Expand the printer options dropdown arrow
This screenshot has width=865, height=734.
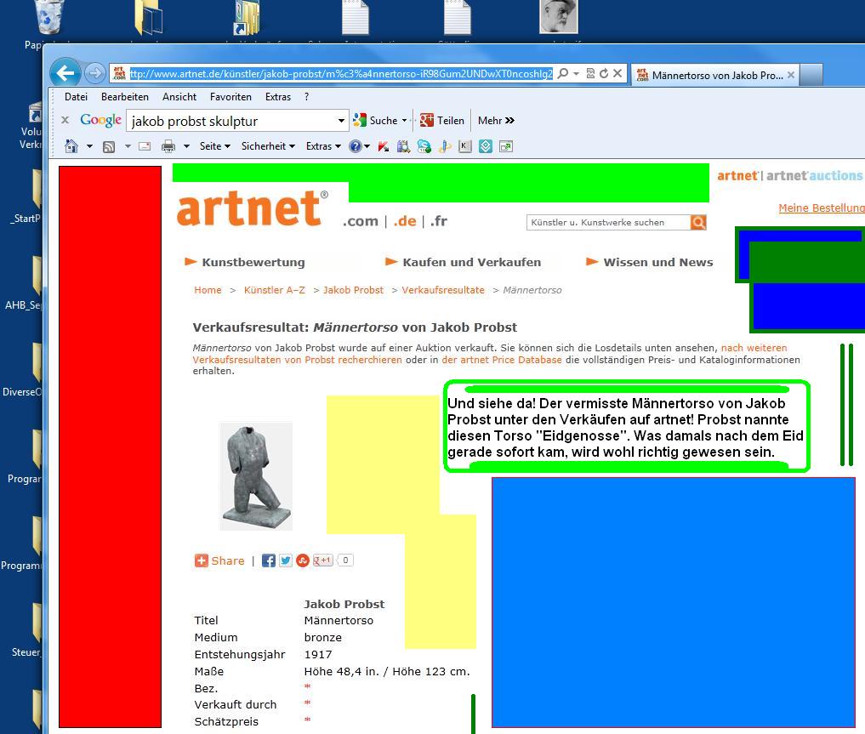pyautogui.click(x=186, y=146)
